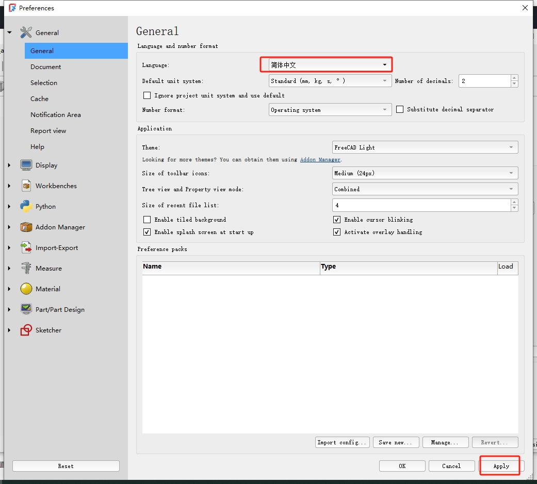Screen dimensions: 537x484
Task: Disable splash screen at start up
Action: (147, 232)
